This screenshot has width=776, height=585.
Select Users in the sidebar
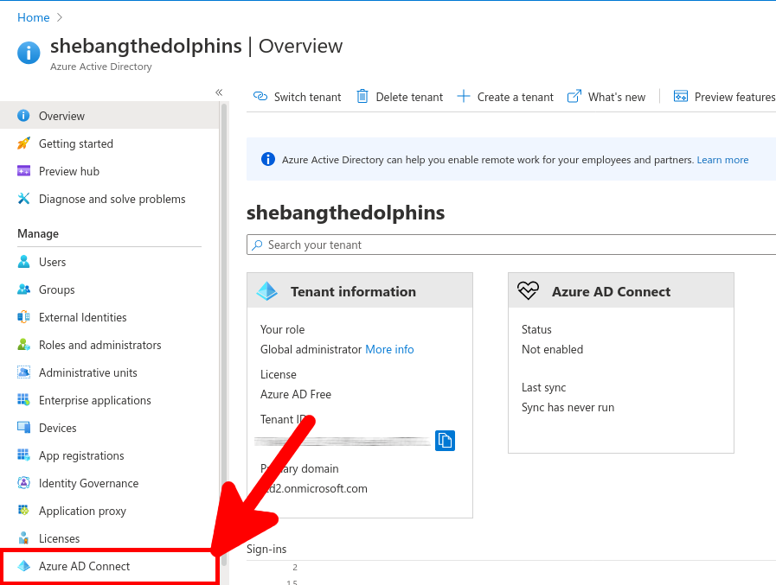coord(53,261)
